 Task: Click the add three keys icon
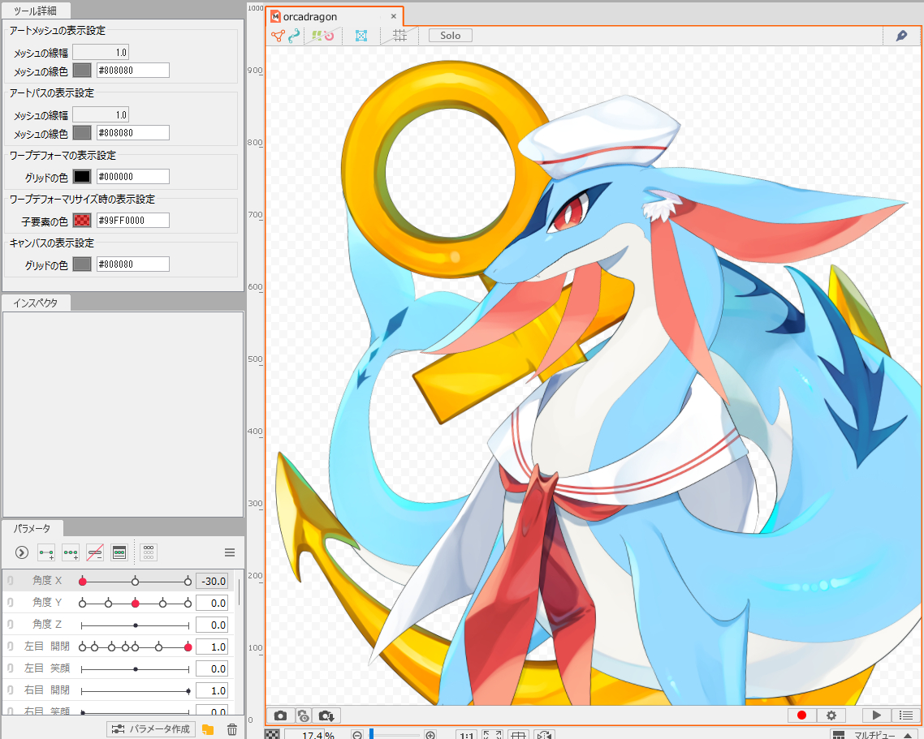[71, 552]
